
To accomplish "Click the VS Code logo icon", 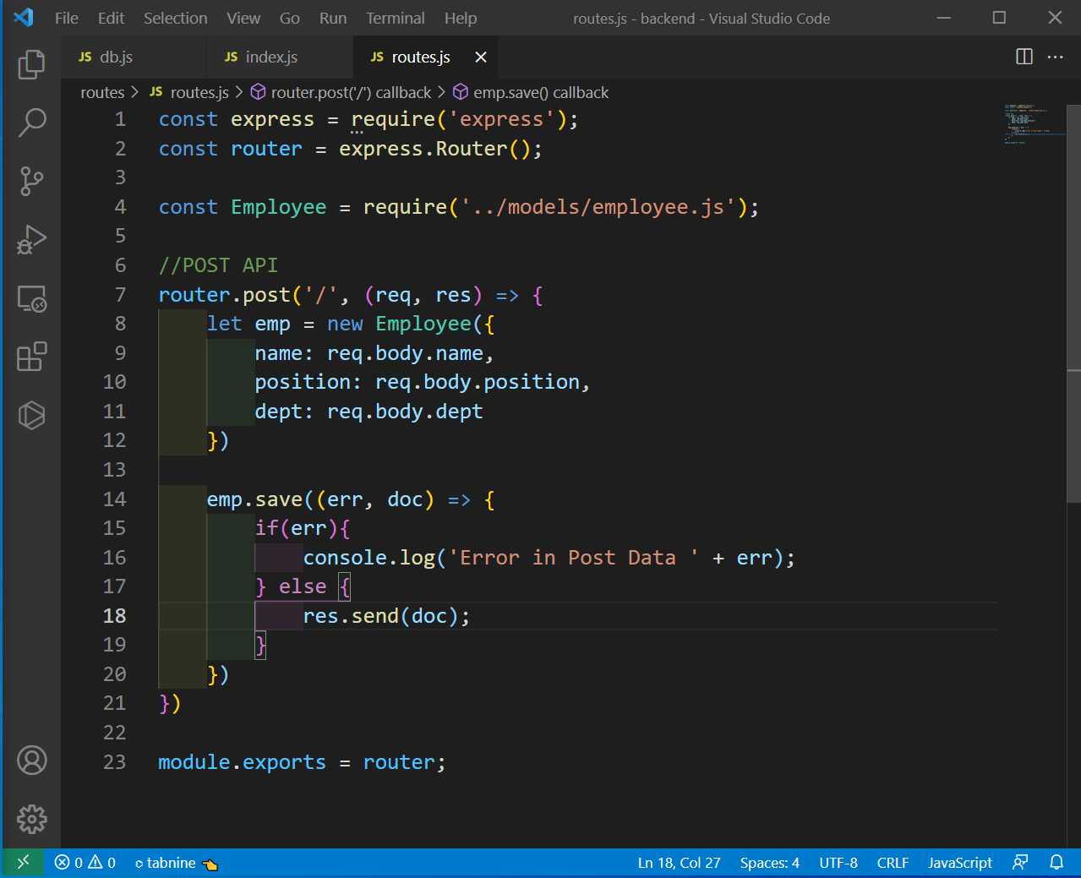I will click(24, 18).
